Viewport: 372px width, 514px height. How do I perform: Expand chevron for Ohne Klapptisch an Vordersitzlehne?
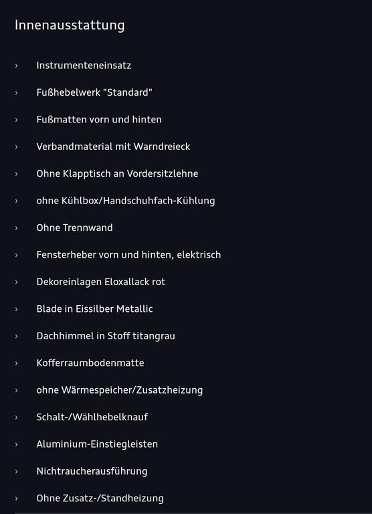(x=16, y=174)
